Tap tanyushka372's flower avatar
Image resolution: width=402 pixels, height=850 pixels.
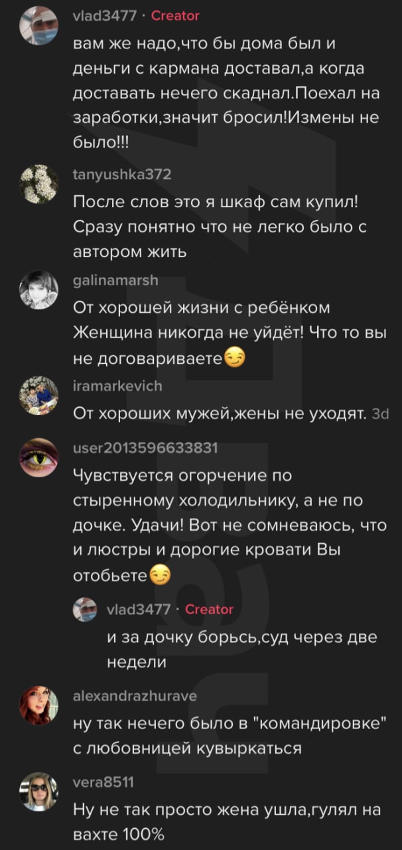coord(41,185)
